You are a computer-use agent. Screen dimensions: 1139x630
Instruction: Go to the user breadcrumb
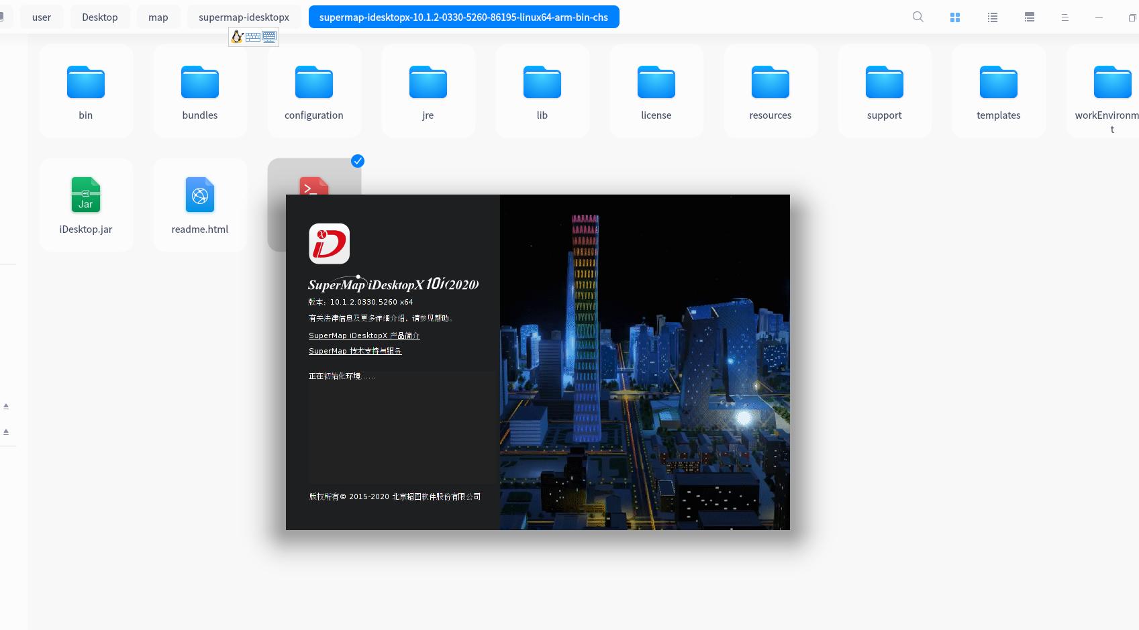(42, 17)
